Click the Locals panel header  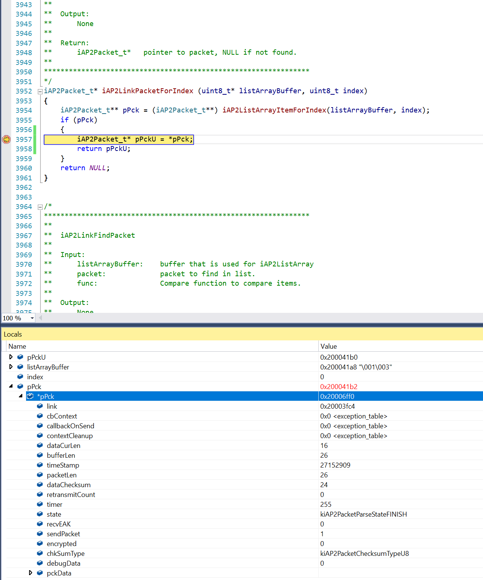pyautogui.click(x=13, y=334)
